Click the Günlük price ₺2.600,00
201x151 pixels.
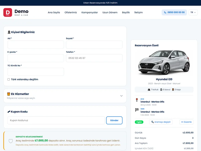click(x=188, y=133)
